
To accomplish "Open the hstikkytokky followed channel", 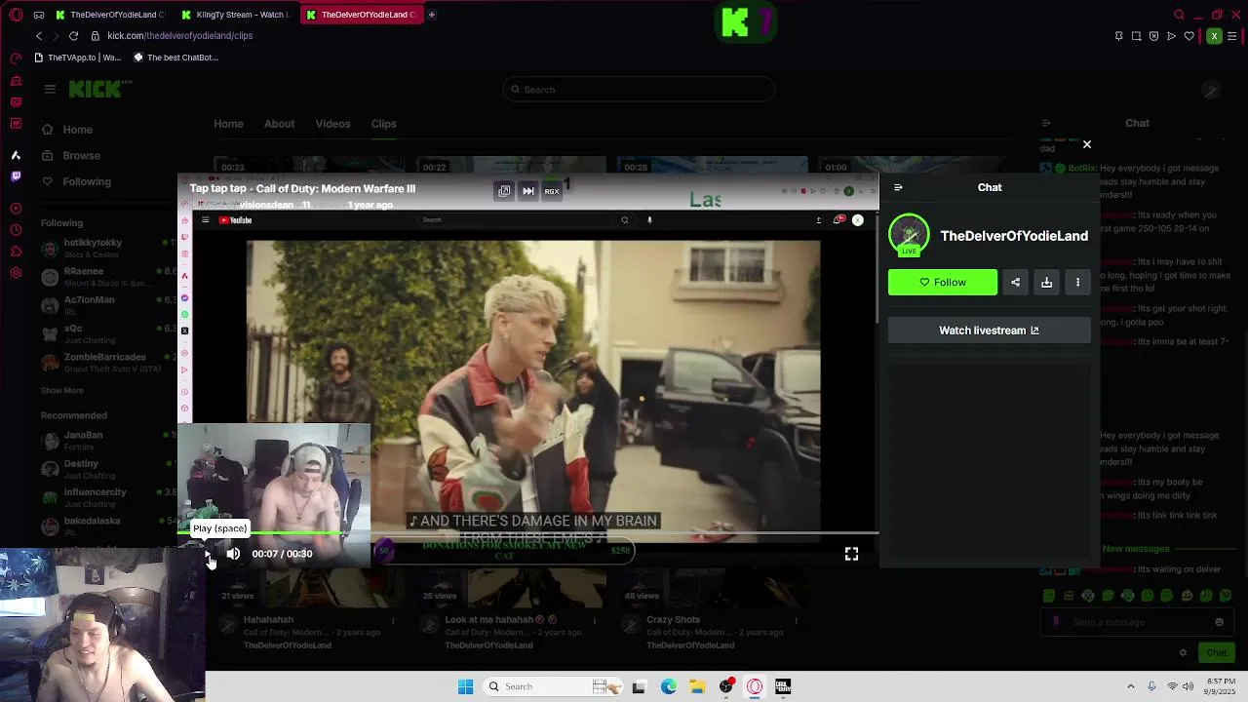I will [x=107, y=248].
